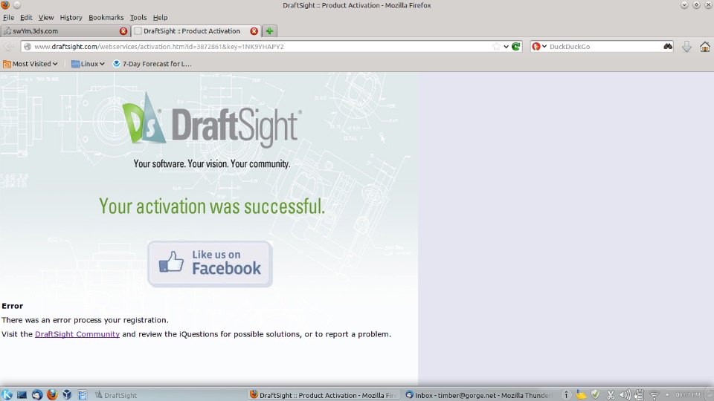Click the green shield tray icon

(596, 394)
